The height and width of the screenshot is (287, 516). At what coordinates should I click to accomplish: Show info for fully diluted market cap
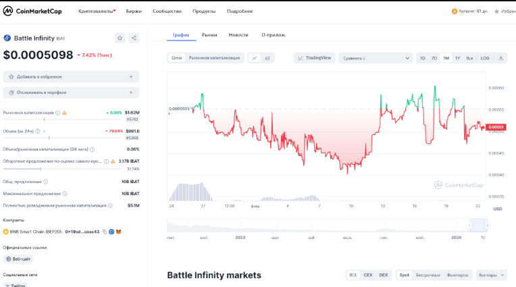coord(110,205)
